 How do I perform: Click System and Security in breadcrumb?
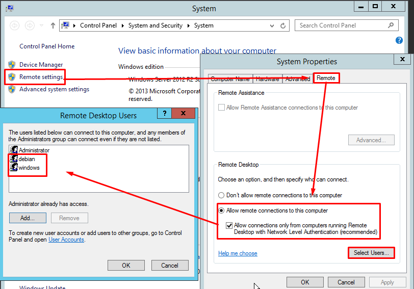coord(155,25)
